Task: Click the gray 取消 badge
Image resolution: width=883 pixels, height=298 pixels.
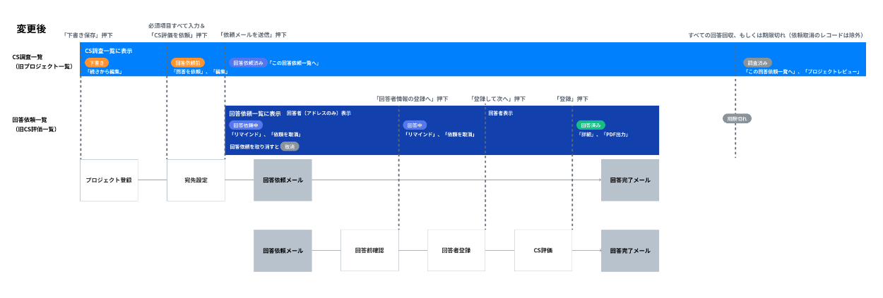Action: click(290, 147)
